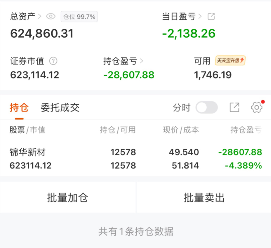Enable the 分时 switch

[x=207, y=108]
